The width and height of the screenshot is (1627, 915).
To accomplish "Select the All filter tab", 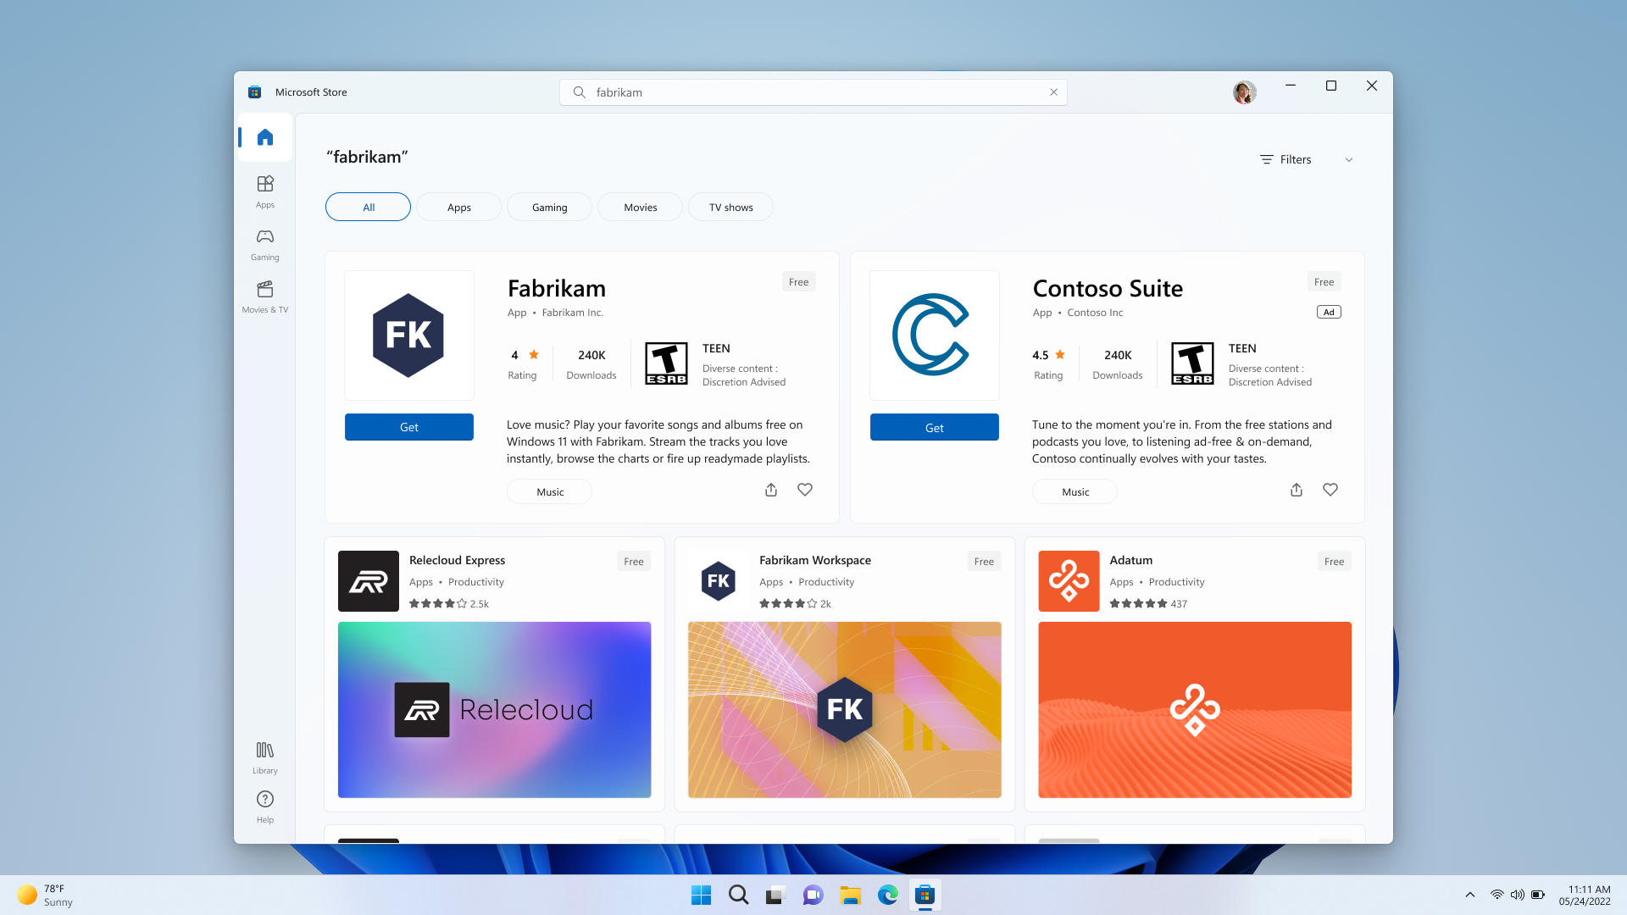I will coord(368,207).
